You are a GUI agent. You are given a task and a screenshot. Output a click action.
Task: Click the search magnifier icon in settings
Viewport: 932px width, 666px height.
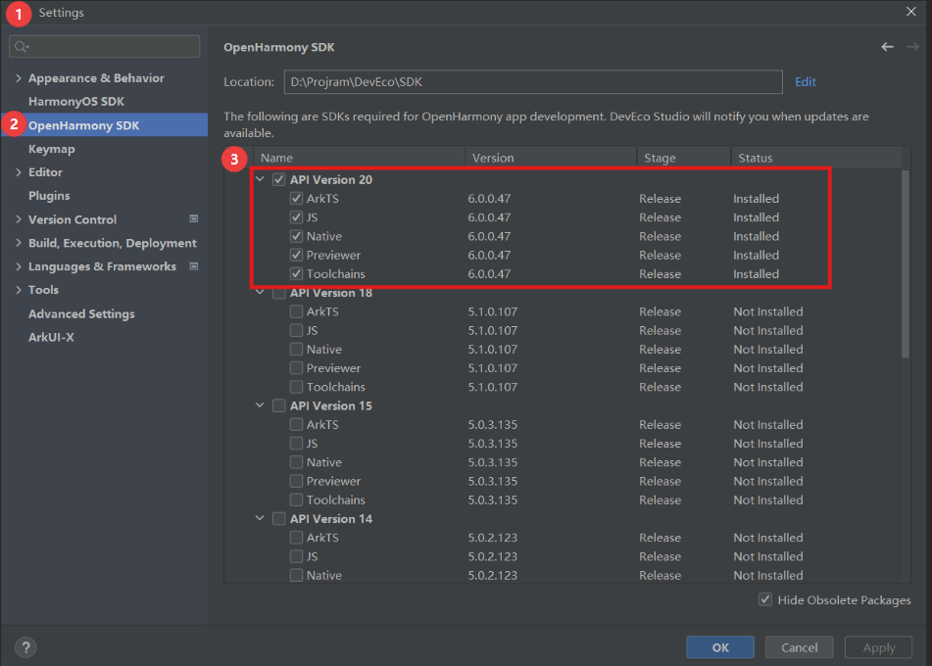(x=22, y=46)
